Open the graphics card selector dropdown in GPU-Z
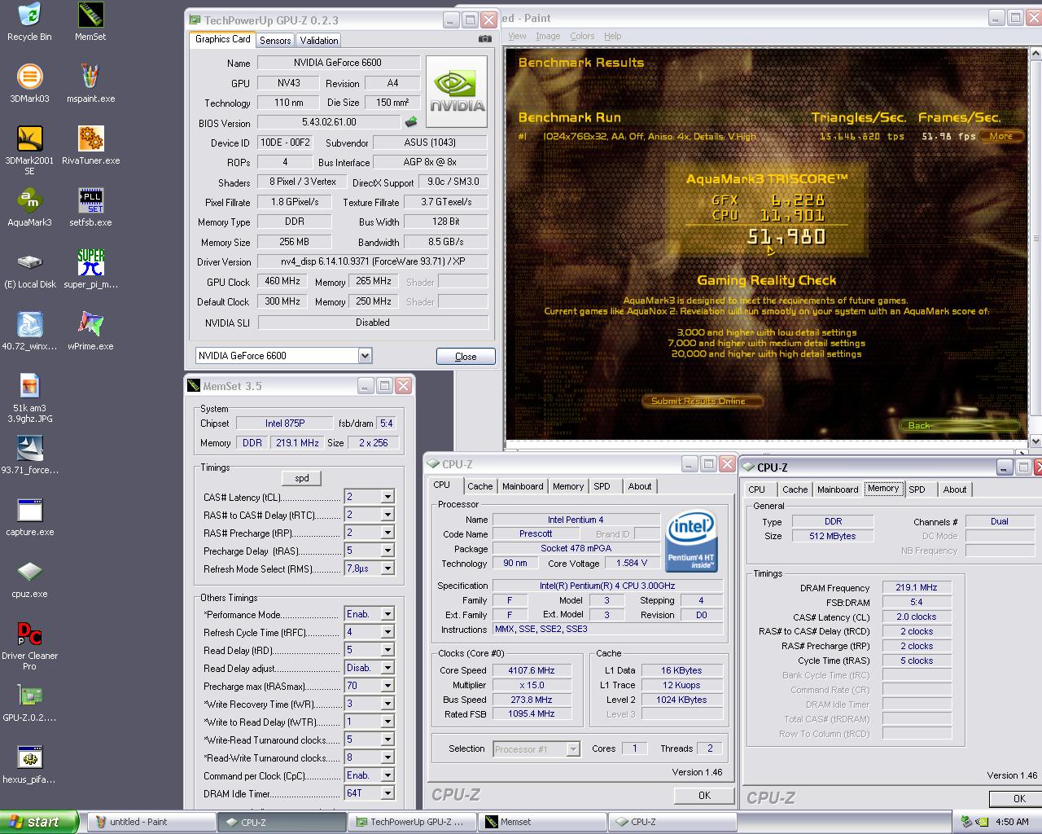The image size is (1042, 834). pos(365,356)
